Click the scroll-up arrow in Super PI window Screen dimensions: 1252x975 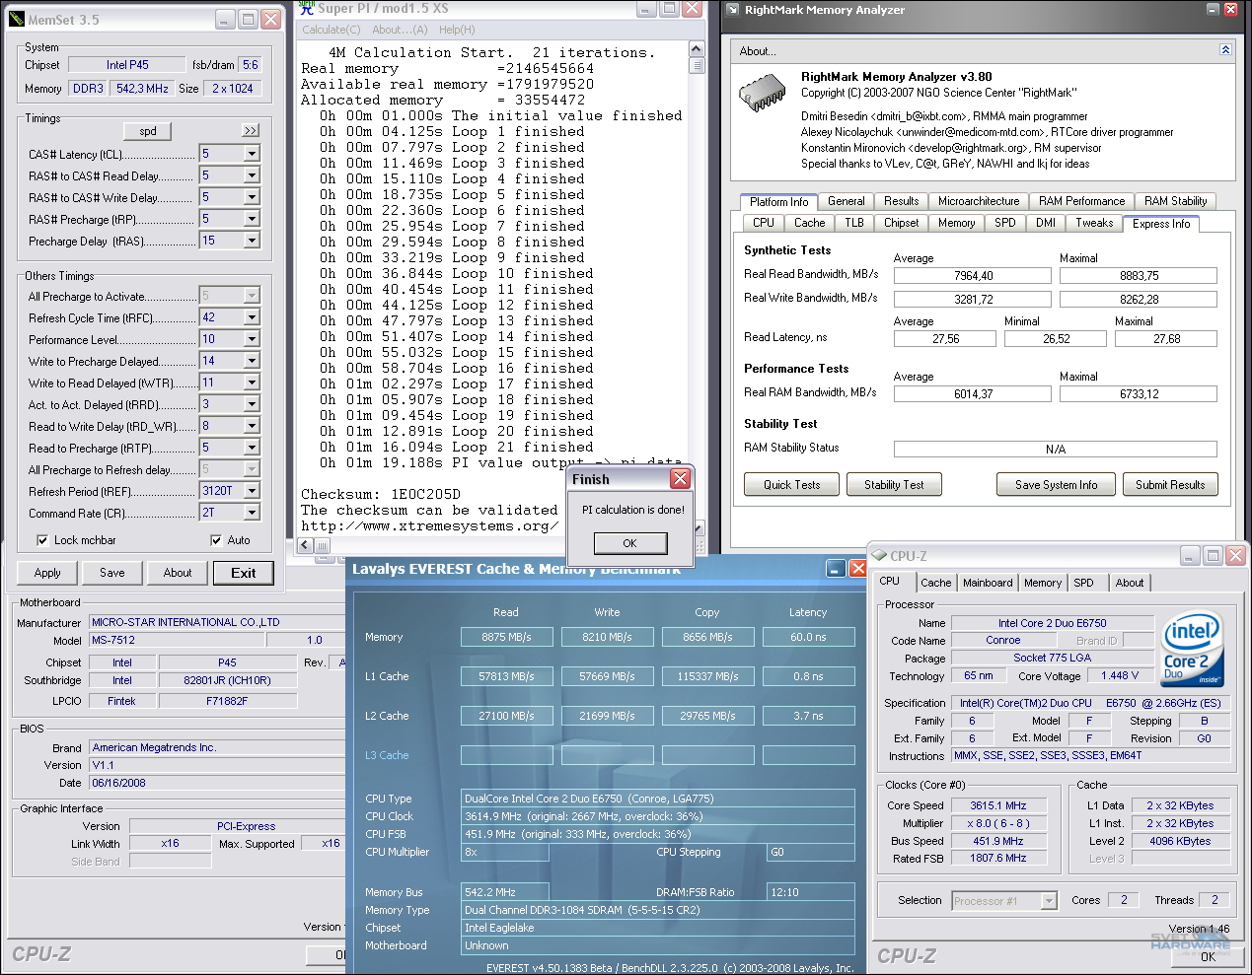coord(696,46)
